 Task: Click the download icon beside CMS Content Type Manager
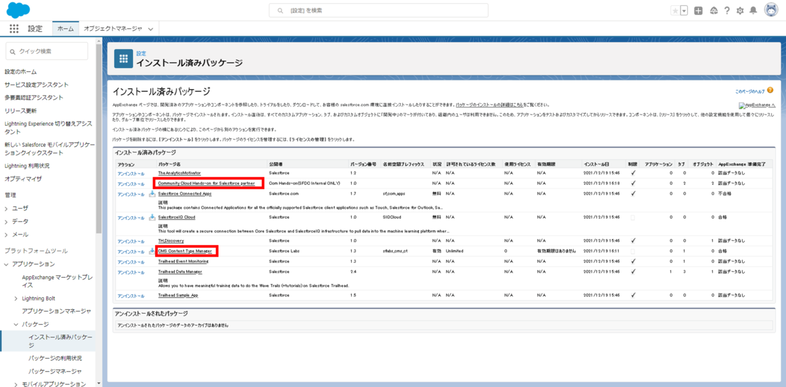(152, 251)
